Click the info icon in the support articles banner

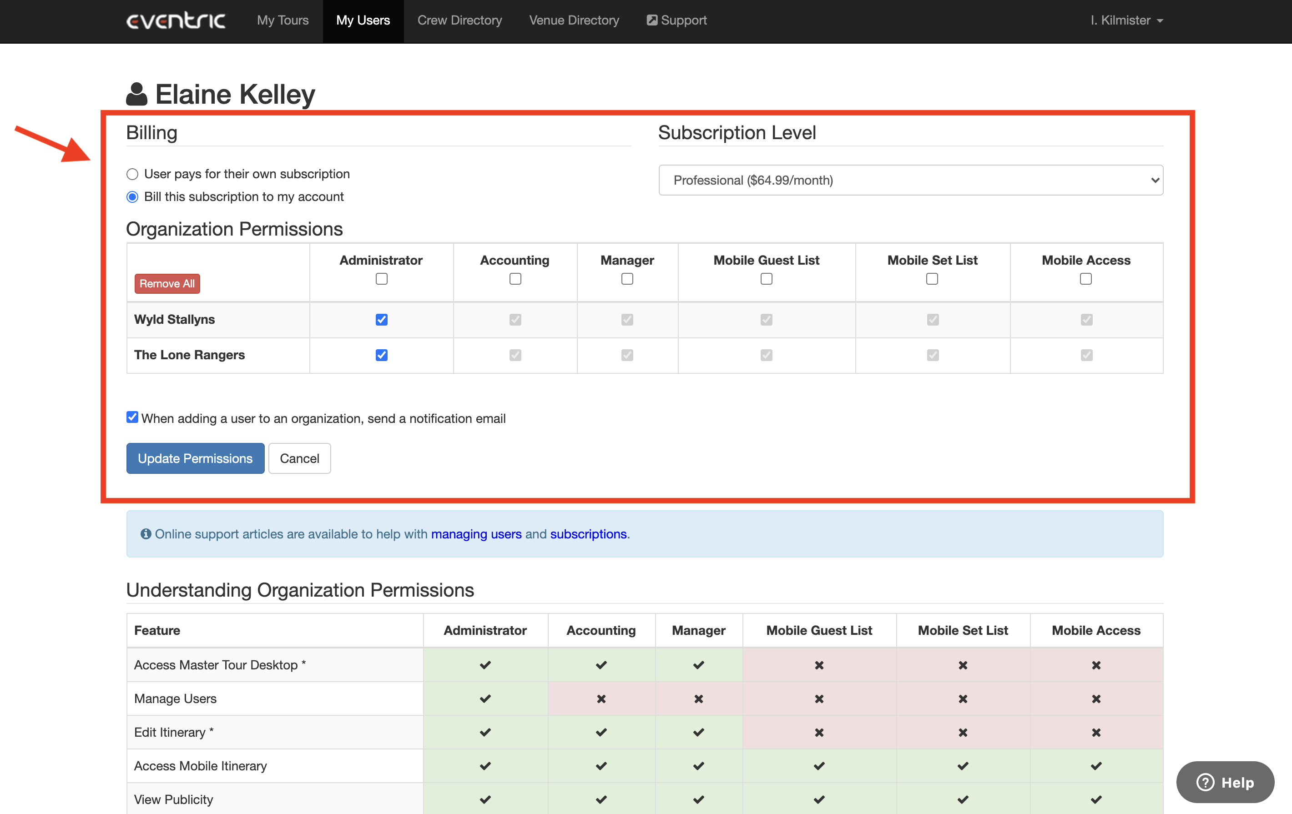(x=146, y=533)
